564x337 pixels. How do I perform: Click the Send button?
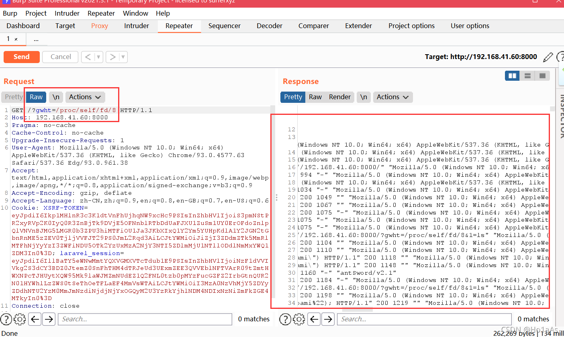tap(22, 57)
